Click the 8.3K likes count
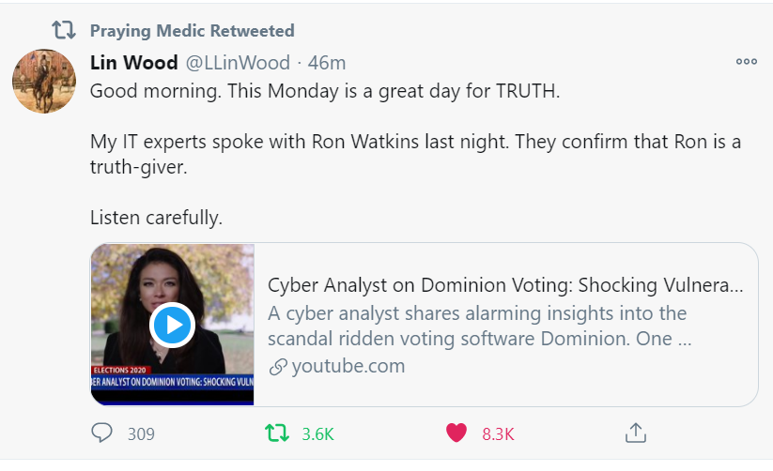 (x=498, y=434)
